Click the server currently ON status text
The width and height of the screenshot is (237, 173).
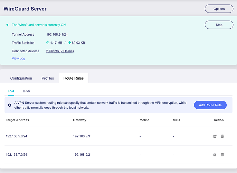coord(39,25)
